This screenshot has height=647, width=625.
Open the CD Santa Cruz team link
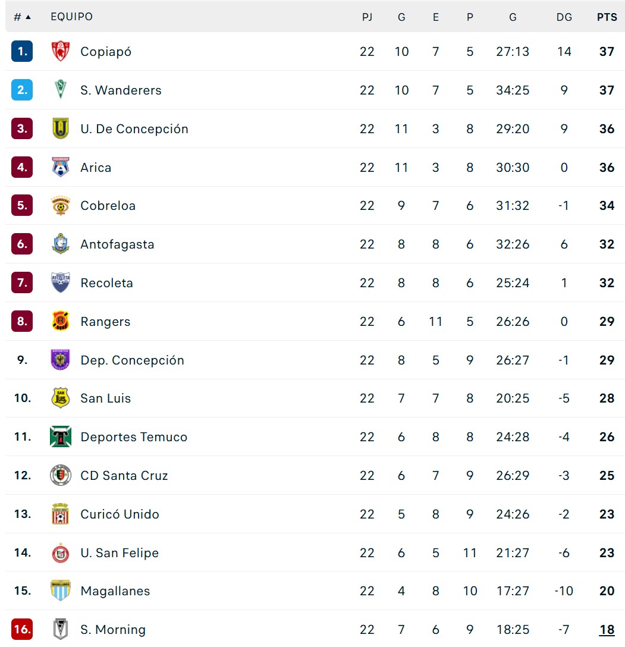tap(124, 476)
